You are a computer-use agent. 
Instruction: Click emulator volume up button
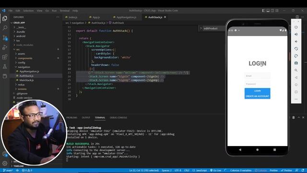coord(296,34)
